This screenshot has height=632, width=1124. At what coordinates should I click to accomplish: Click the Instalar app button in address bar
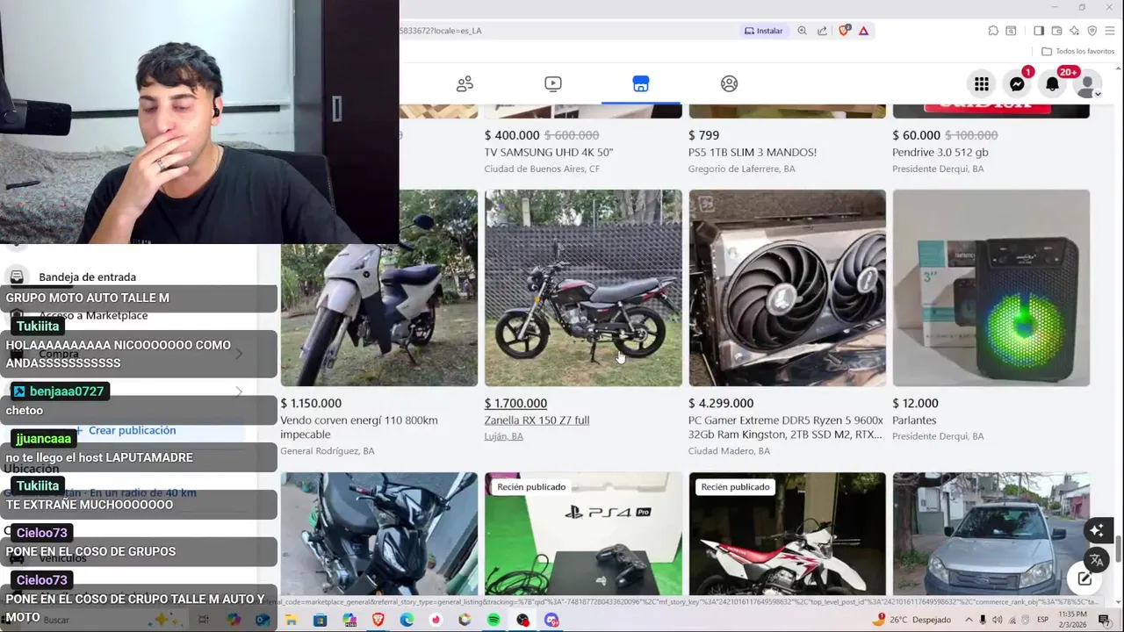pyautogui.click(x=763, y=31)
